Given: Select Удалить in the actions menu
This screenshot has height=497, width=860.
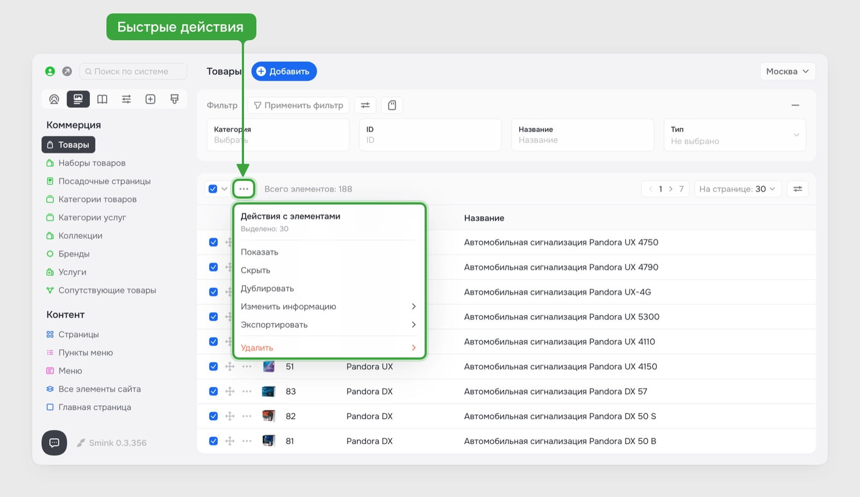Looking at the screenshot, I should 257,348.
